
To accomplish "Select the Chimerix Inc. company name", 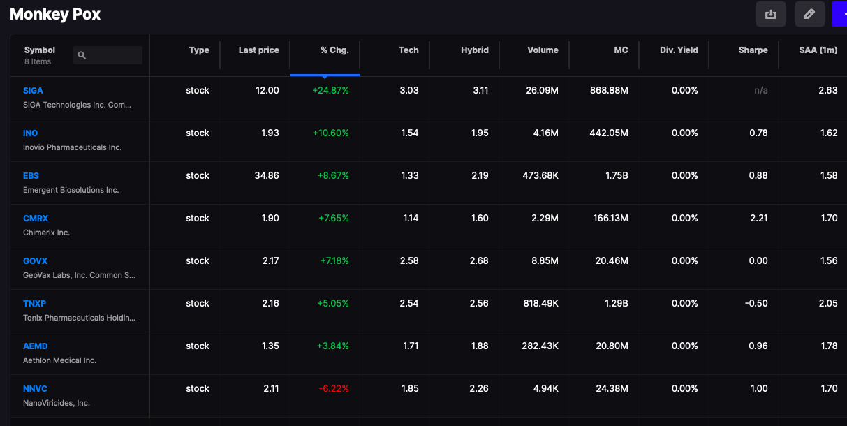I will coord(47,233).
